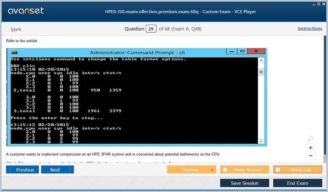Viewport: 328px width, 192px height.
Task: Open the Review button menu
Action: 192,170
